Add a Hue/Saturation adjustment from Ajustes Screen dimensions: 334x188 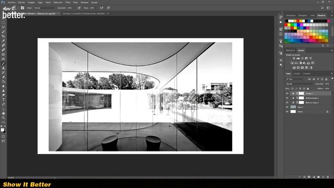point(292,63)
